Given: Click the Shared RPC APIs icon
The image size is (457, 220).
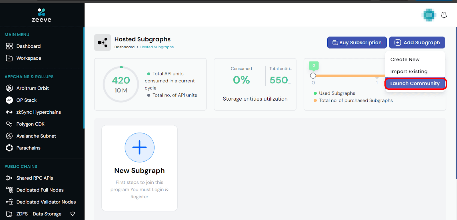Looking at the screenshot, I should pyautogui.click(x=9, y=178).
